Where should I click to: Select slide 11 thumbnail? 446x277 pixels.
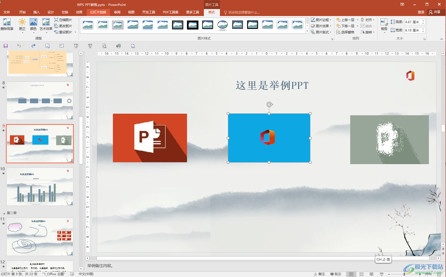(x=40, y=237)
